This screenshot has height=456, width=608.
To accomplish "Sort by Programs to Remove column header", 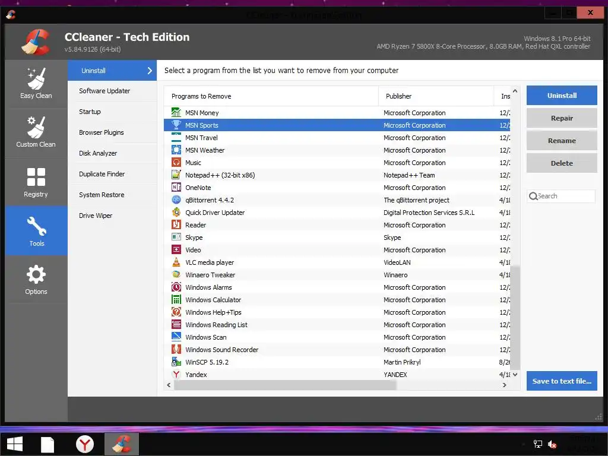I will [271, 96].
